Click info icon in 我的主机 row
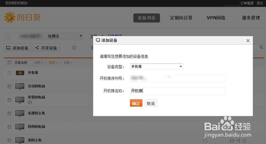 [244, 141]
